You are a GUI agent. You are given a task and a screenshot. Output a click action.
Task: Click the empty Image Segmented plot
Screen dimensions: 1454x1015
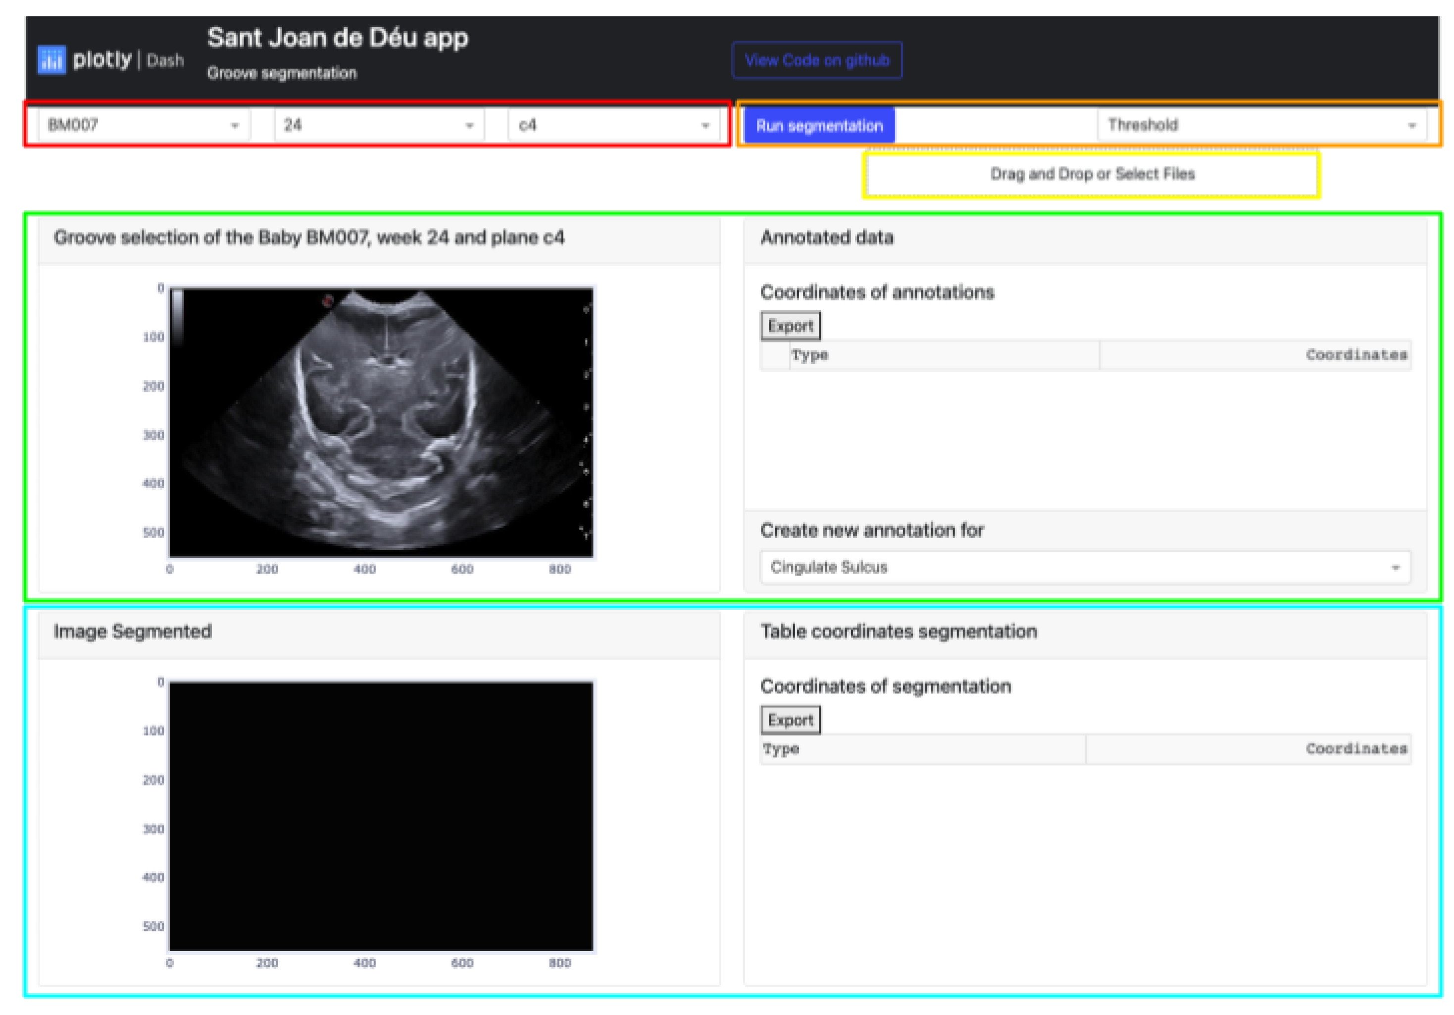(380, 817)
